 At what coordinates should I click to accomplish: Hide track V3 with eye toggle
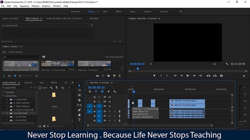coord(110,97)
